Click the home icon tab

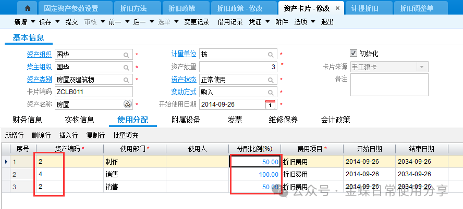pyautogui.click(x=28, y=8)
